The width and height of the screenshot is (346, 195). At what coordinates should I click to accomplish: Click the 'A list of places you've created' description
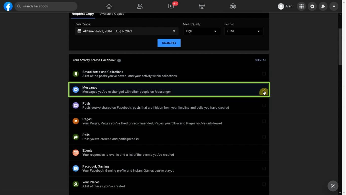(104, 186)
